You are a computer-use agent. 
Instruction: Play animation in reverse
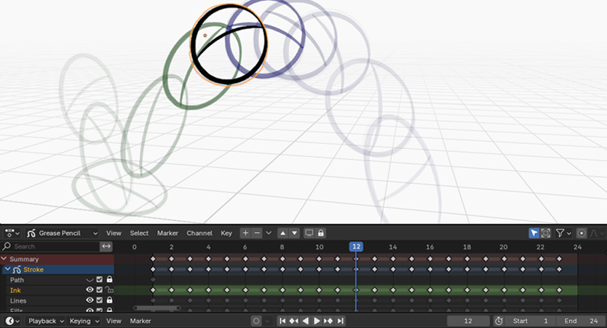[x=306, y=321]
